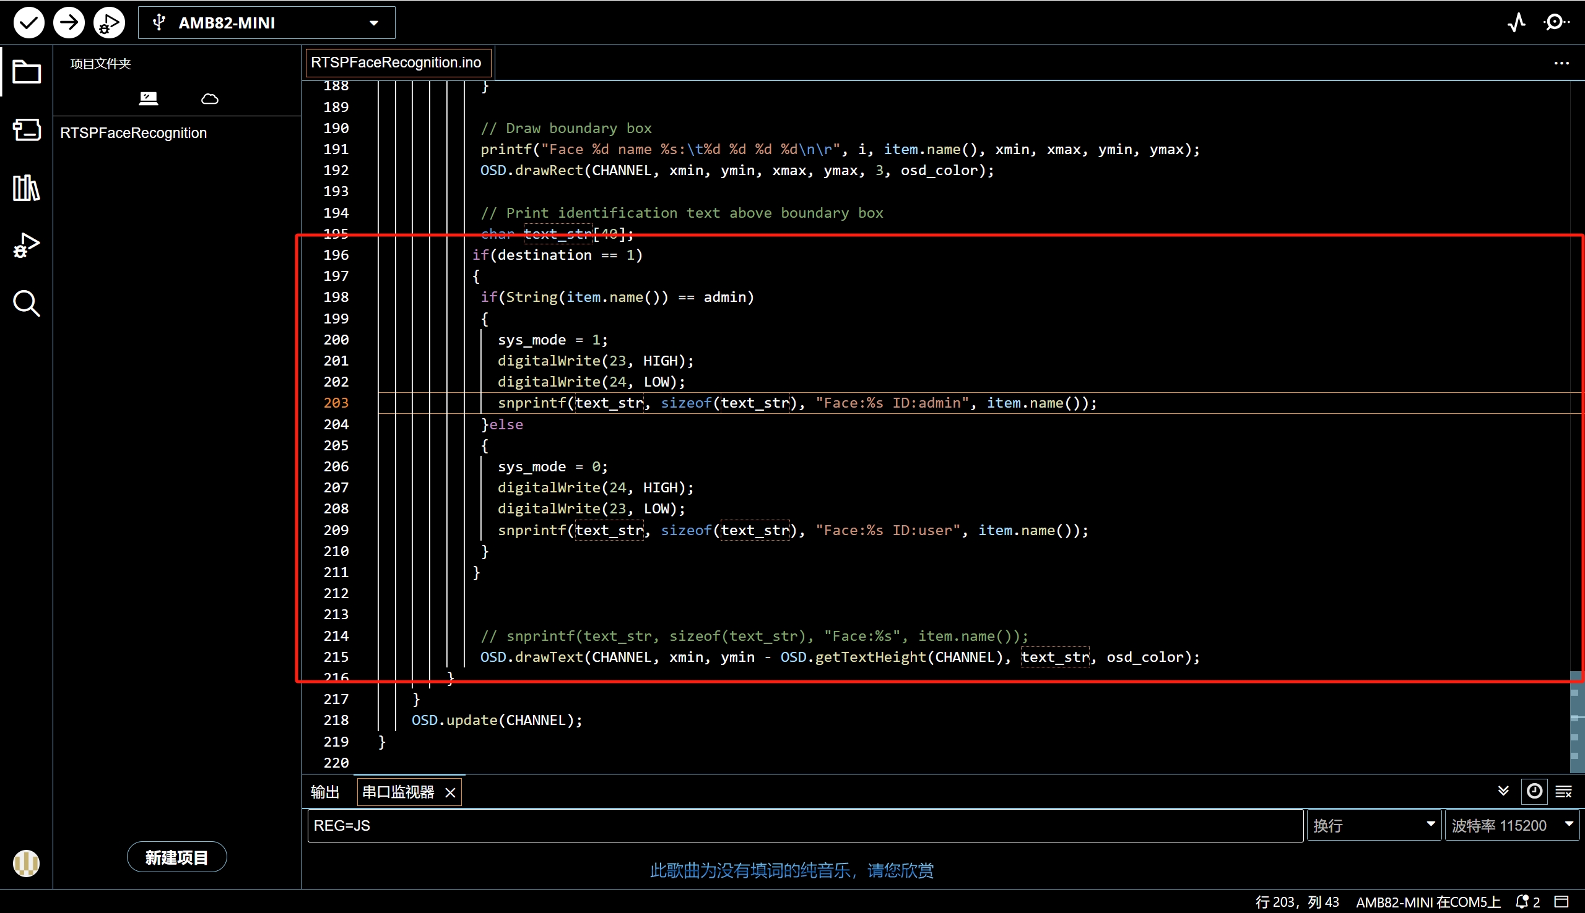Clear serial monitor output icon

(x=1564, y=792)
